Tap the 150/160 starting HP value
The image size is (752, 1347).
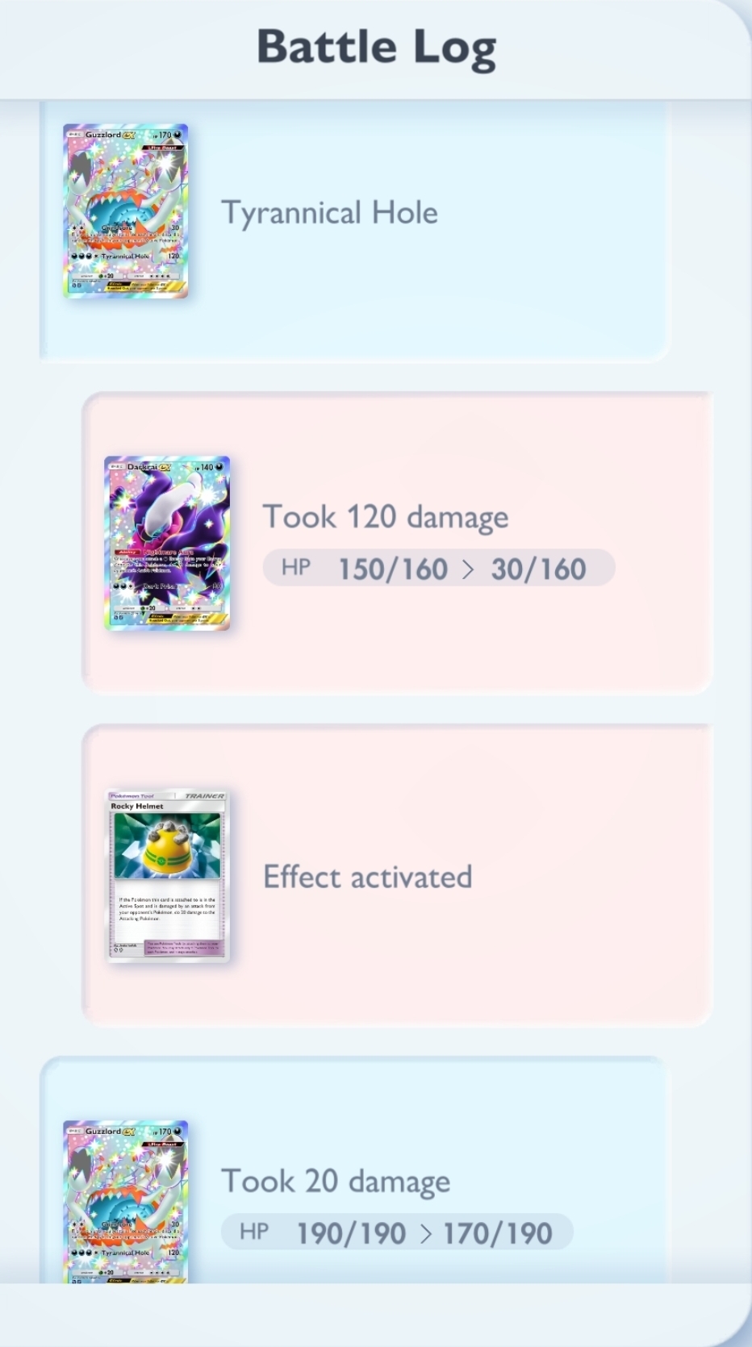393,569
